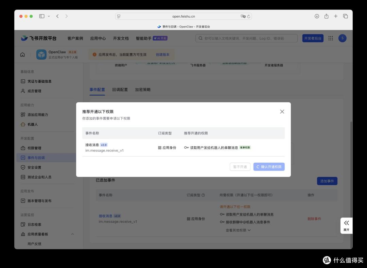Image resolution: width=367 pixels, height=268 pixels.
Task: Open 智能助手 in top navigation
Action: (144, 38)
